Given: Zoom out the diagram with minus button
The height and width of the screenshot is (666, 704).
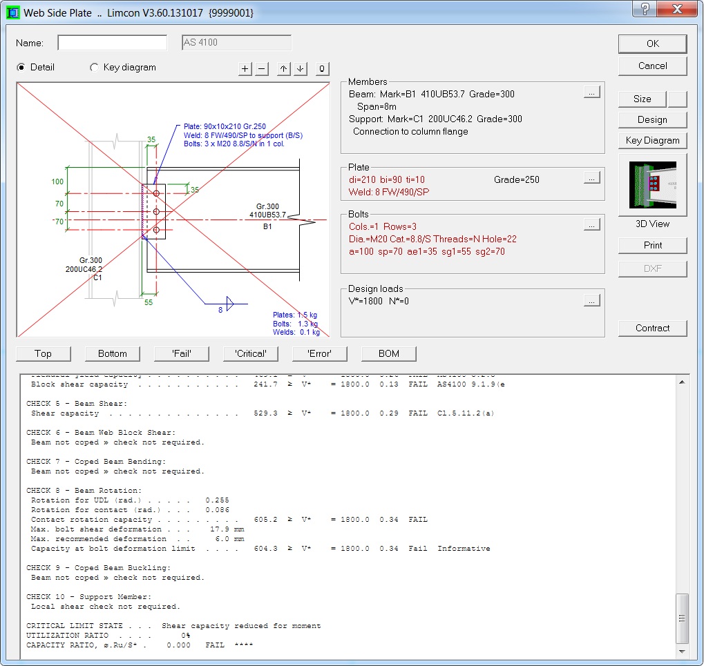Looking at the screenshot, I should [x=262, y=68].
